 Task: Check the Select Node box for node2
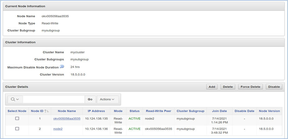click(17, 129)
